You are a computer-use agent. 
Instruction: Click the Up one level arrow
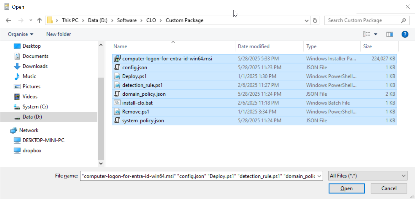click(x=39, y=20)
